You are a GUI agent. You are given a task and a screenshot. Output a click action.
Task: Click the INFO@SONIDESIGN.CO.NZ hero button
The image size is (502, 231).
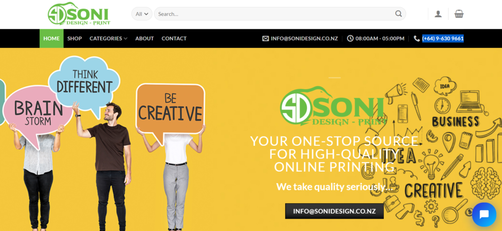334,211
